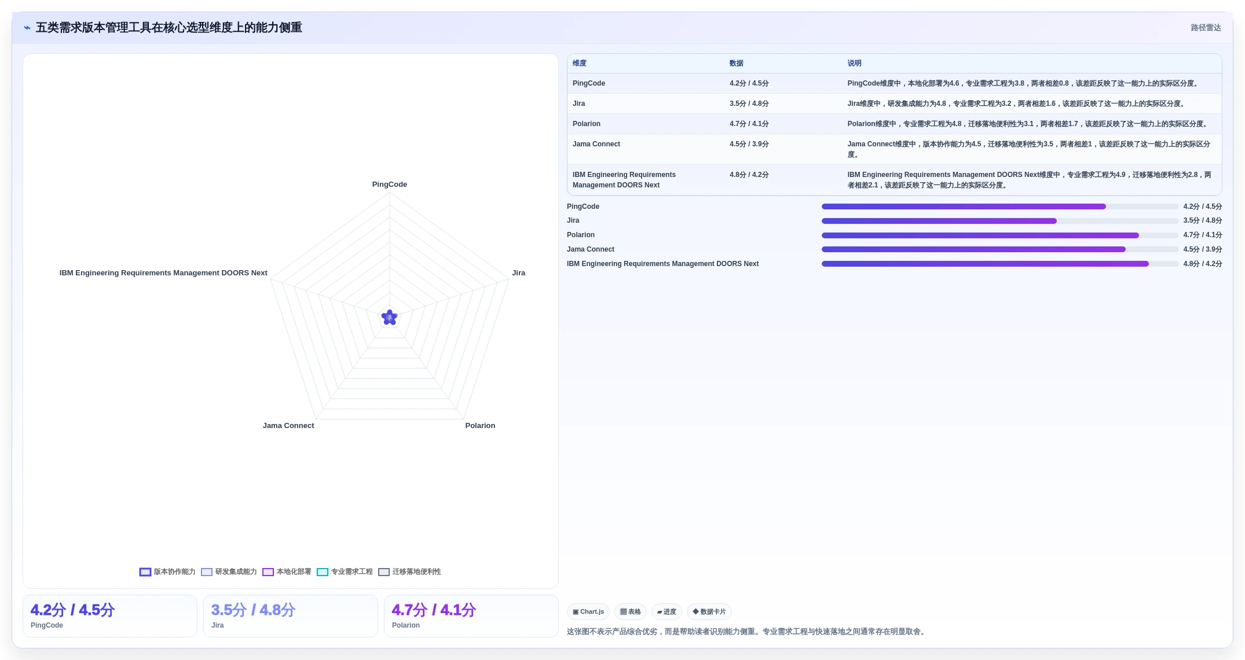Click the Polarion label in progress list
The width and height of the screenshot is (1245, 660).
(580, 235)
